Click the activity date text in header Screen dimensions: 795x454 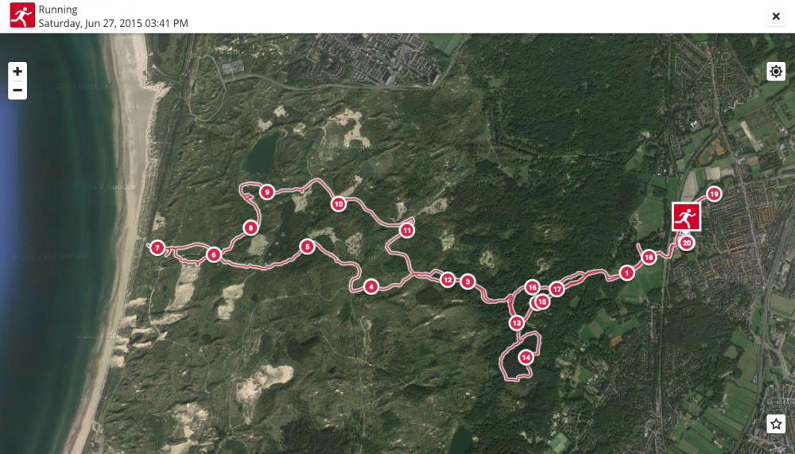(x=113, y=23)
